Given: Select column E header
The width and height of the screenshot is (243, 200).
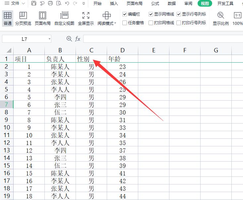Looking at the screenshot, I should (153, 50).
